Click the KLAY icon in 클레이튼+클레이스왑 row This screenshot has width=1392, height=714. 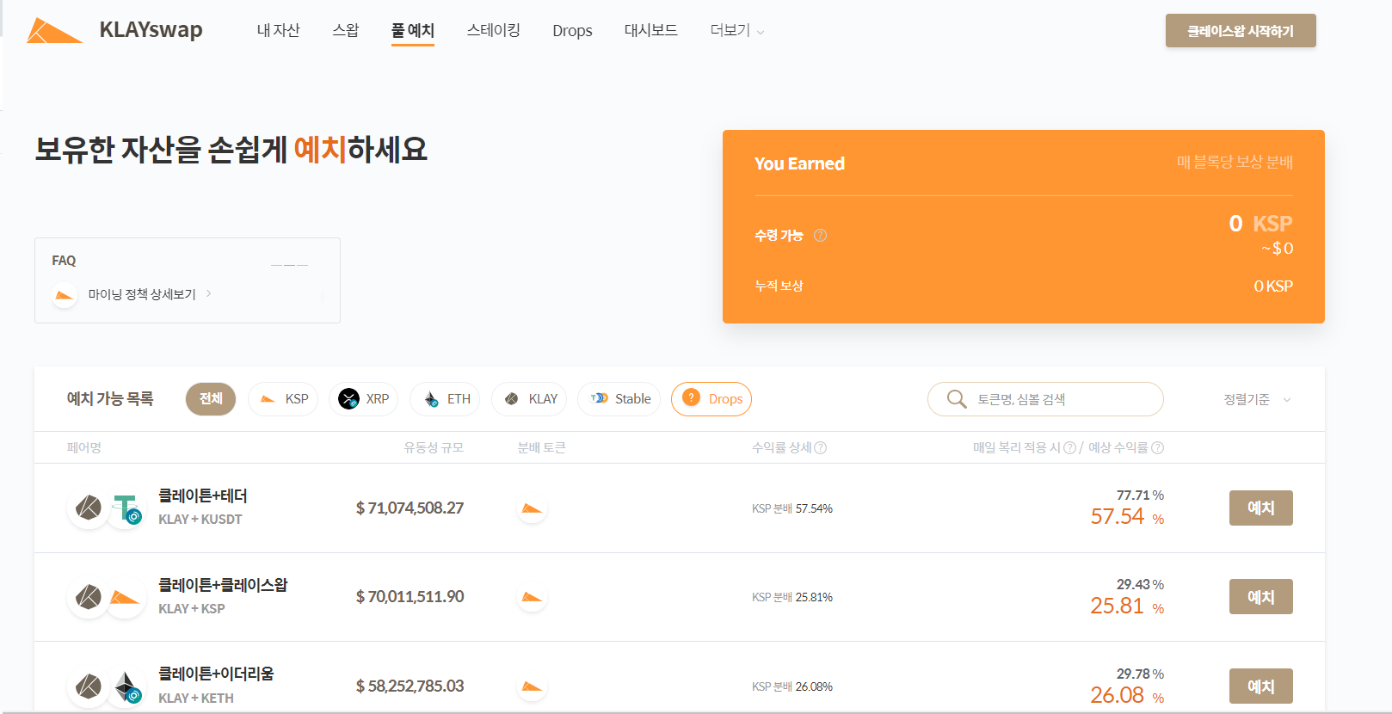point(88,597)
